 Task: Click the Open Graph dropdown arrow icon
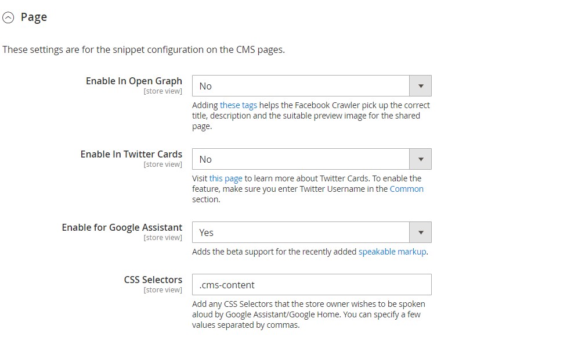click(421, 86)
